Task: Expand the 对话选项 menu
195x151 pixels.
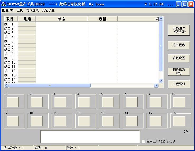Action: tap(32, 10)
